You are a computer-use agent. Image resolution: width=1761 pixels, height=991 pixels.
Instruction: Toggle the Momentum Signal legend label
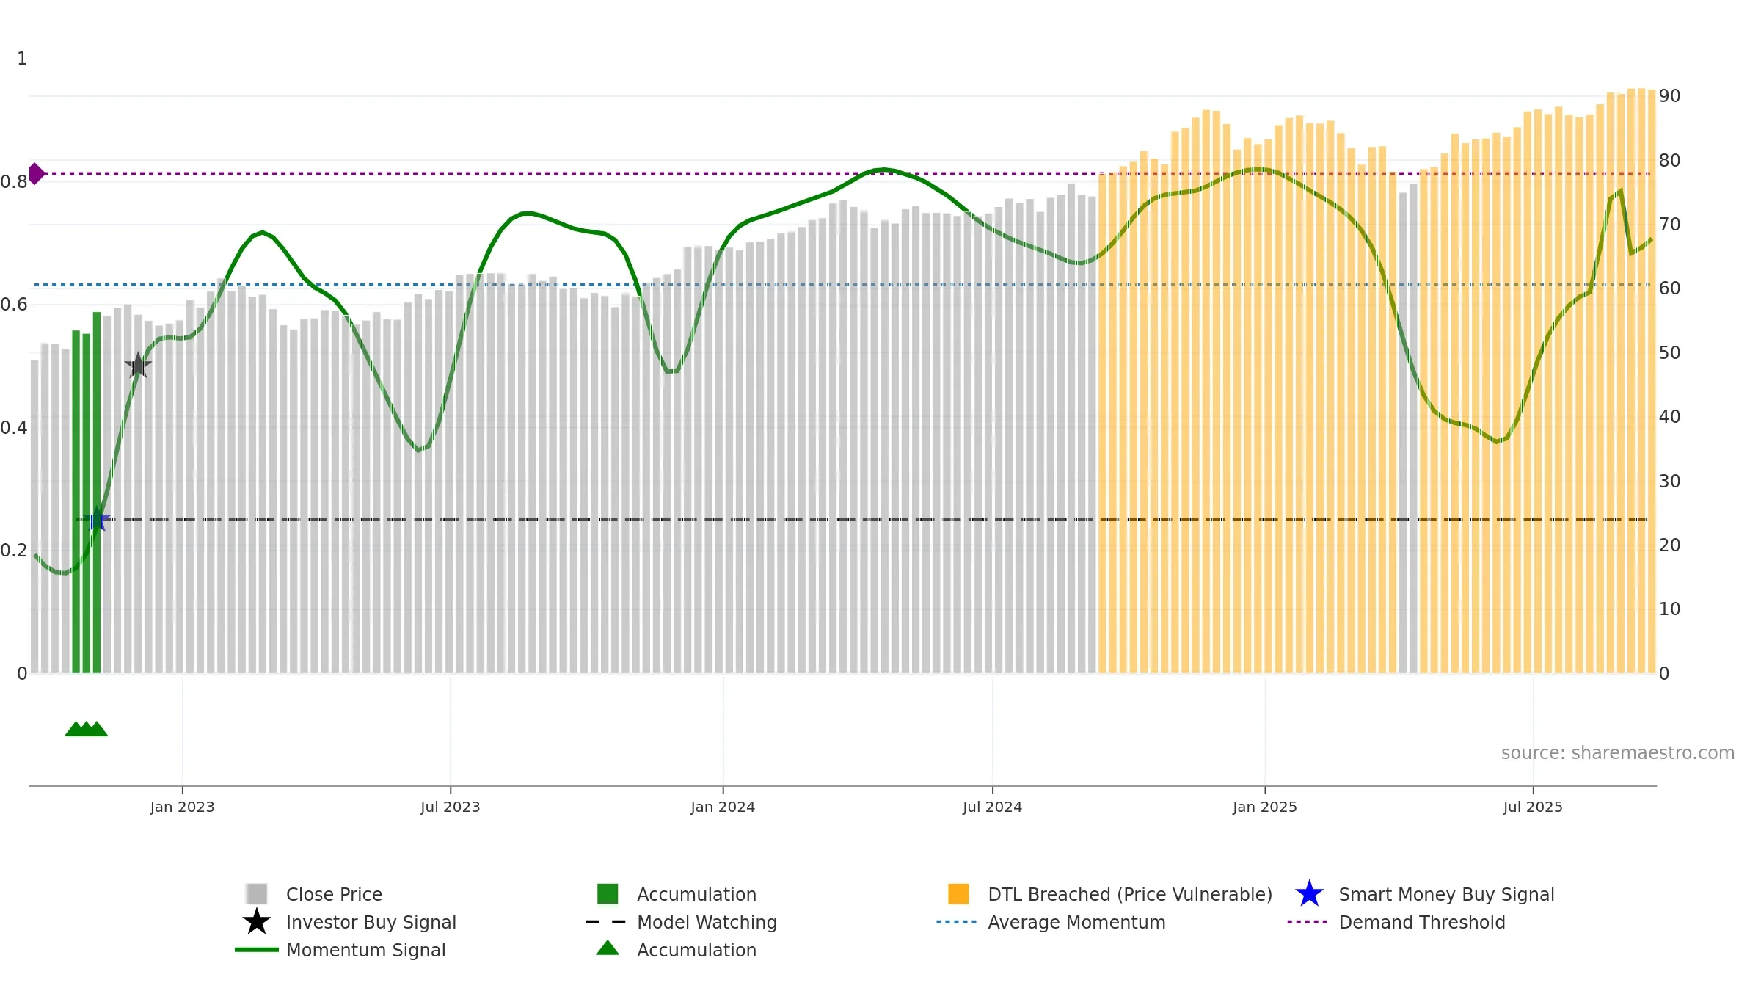(366, 950)
